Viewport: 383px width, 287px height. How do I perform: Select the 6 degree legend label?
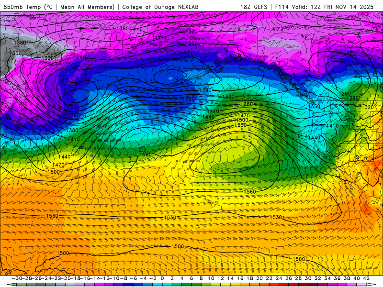(x=191, y=278)
